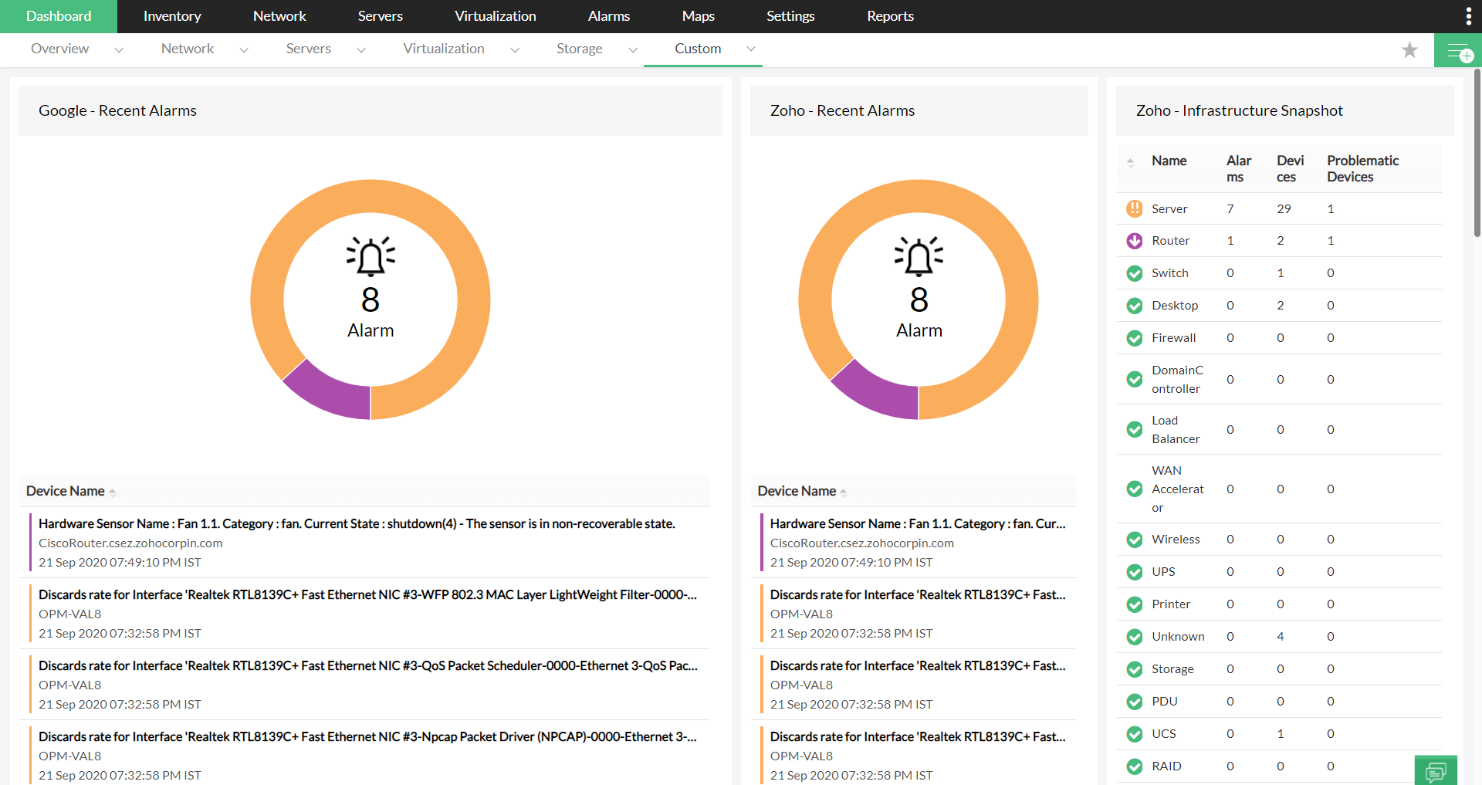Screen dimensions: 1482x785
Task: Toggle sorting on Device Name in Google alarms
Action: coord(113,491)
